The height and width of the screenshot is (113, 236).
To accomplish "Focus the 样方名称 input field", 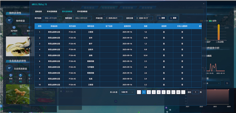I will (52, 18).
